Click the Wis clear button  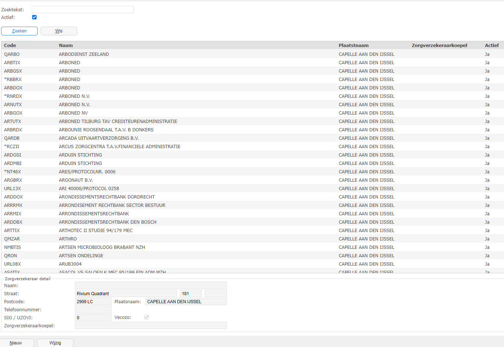(59, 31)
